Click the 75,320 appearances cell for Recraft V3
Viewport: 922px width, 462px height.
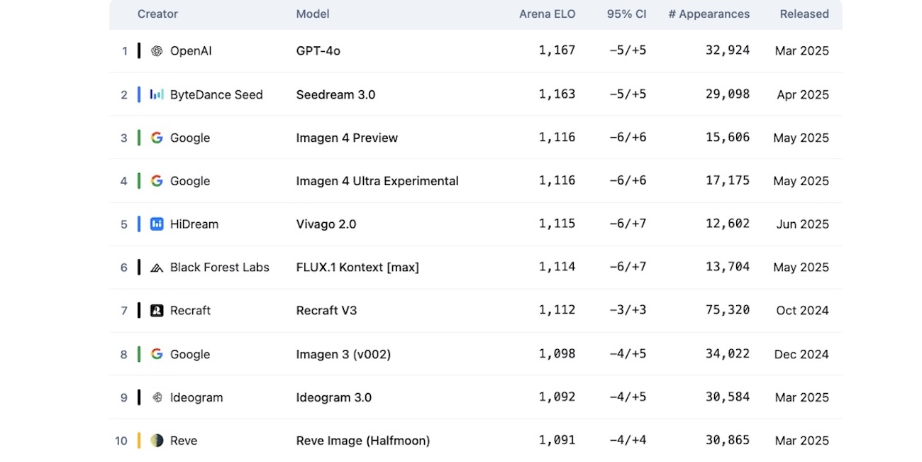[727, 310]
